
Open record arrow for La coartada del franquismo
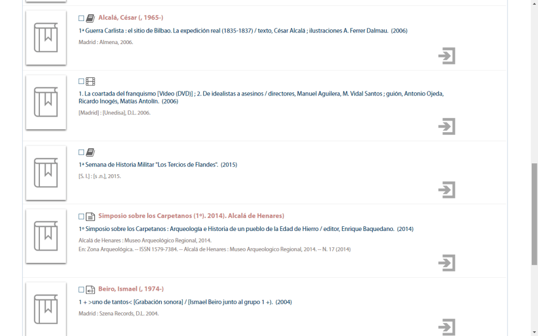(447, 127)
